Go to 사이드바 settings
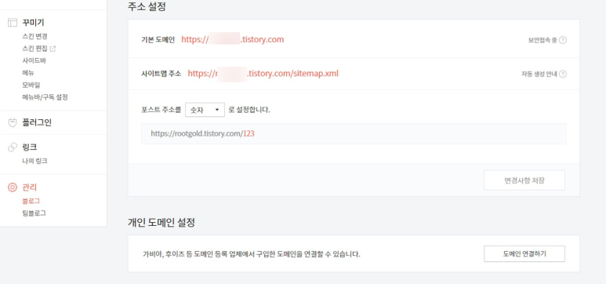606x284 pixels. [x=34, y=60]
